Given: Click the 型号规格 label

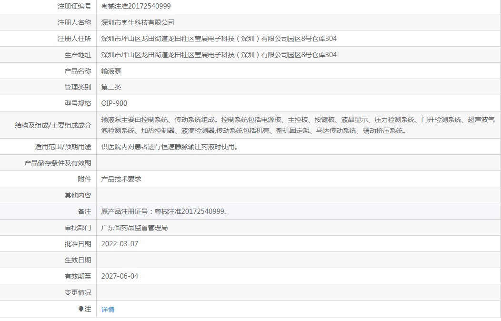Looking at the screenshot, I should coord(78,103).
